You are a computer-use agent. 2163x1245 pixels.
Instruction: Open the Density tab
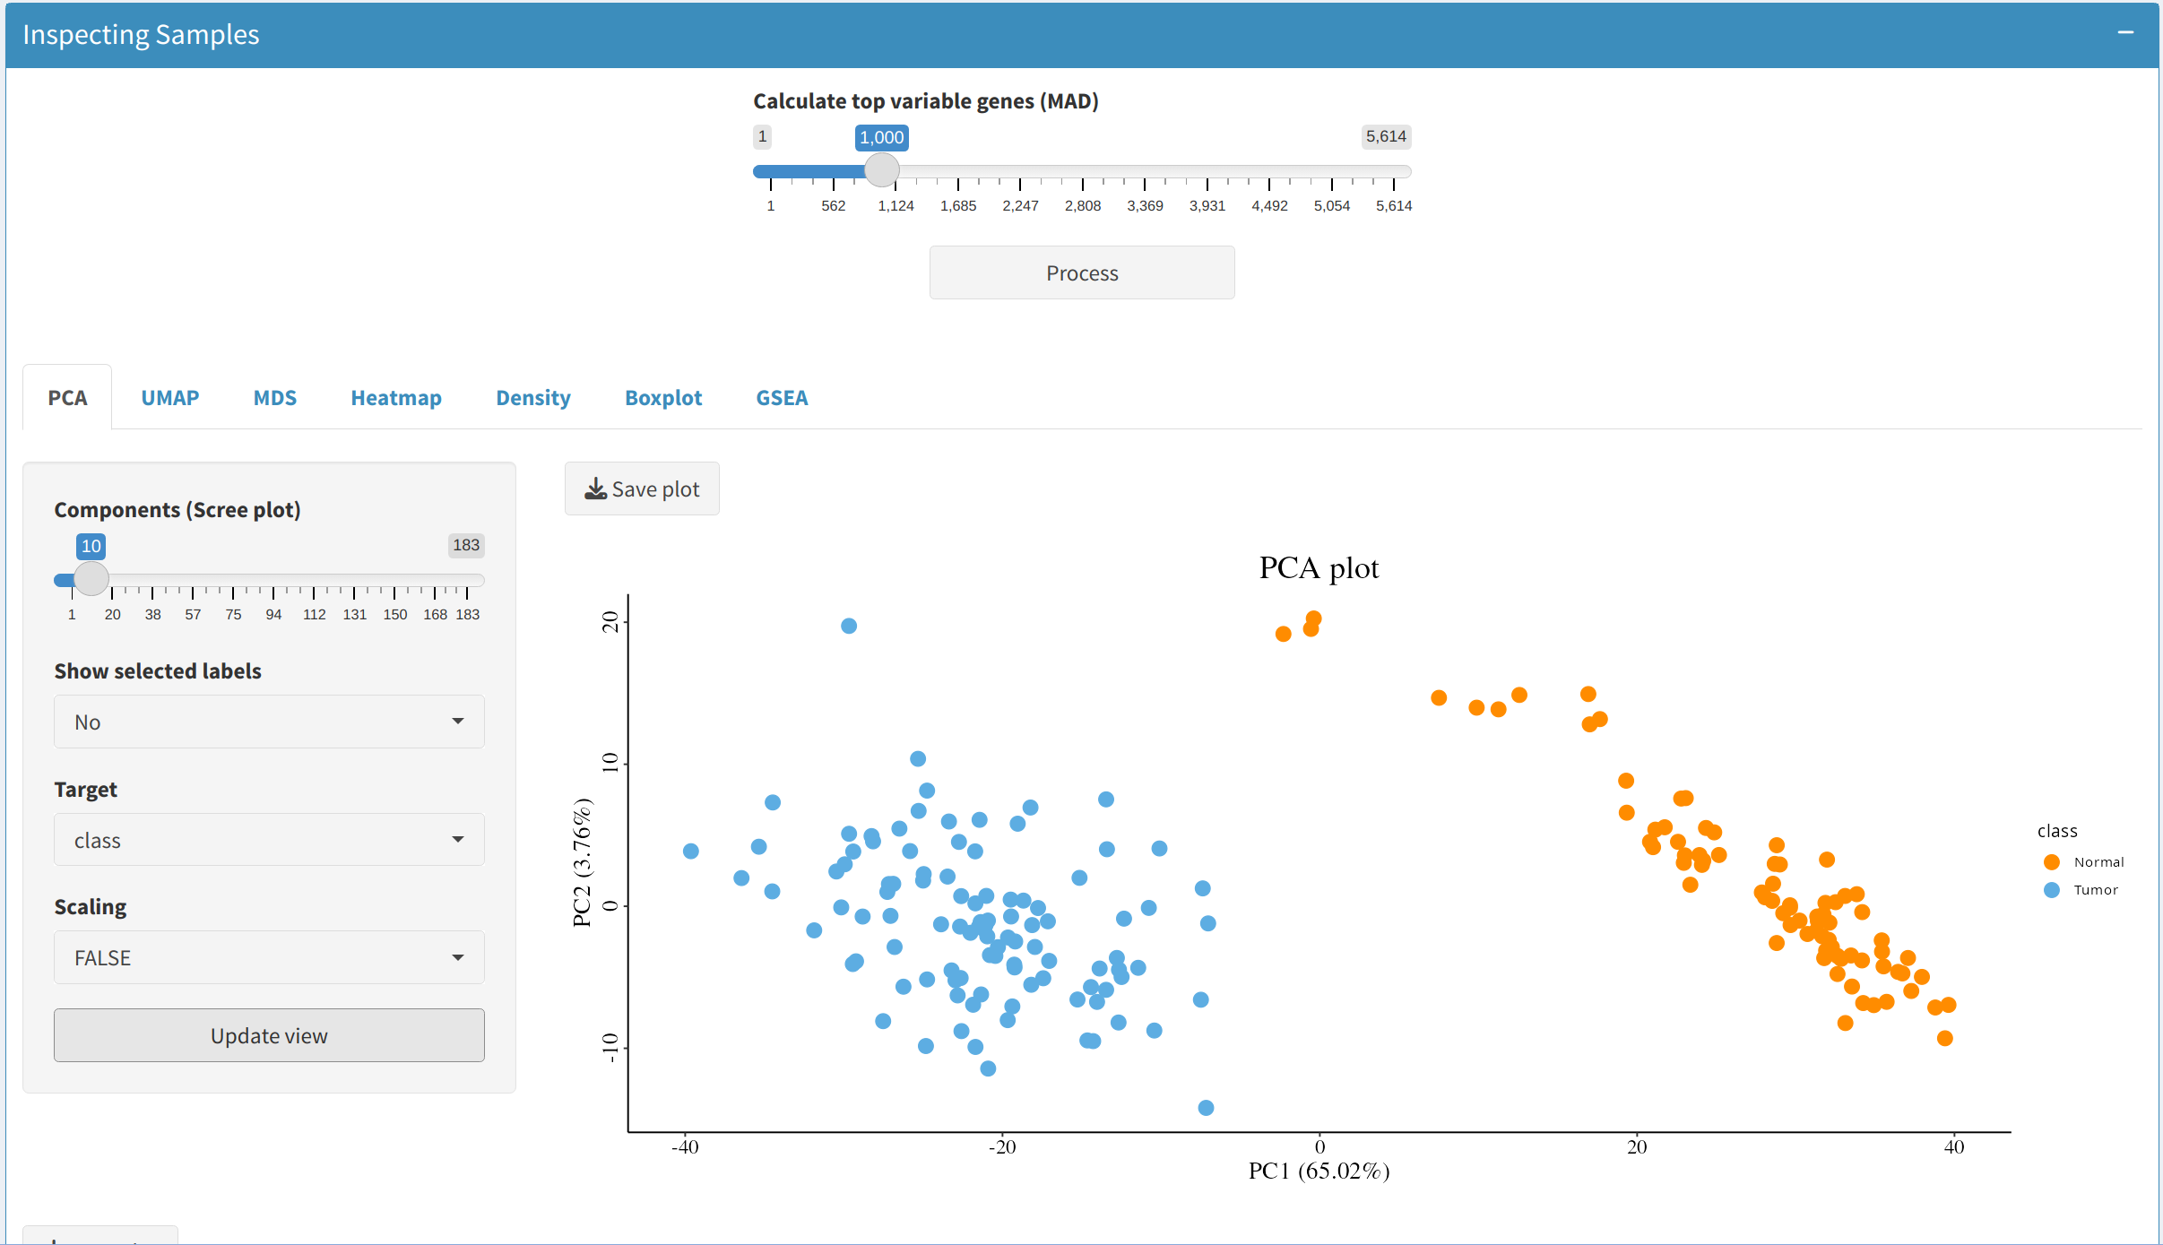pyautogui.click(x=533, y=397)
